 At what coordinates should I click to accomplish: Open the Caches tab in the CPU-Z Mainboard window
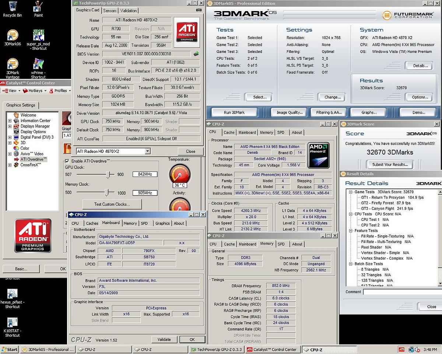[92, 223]
